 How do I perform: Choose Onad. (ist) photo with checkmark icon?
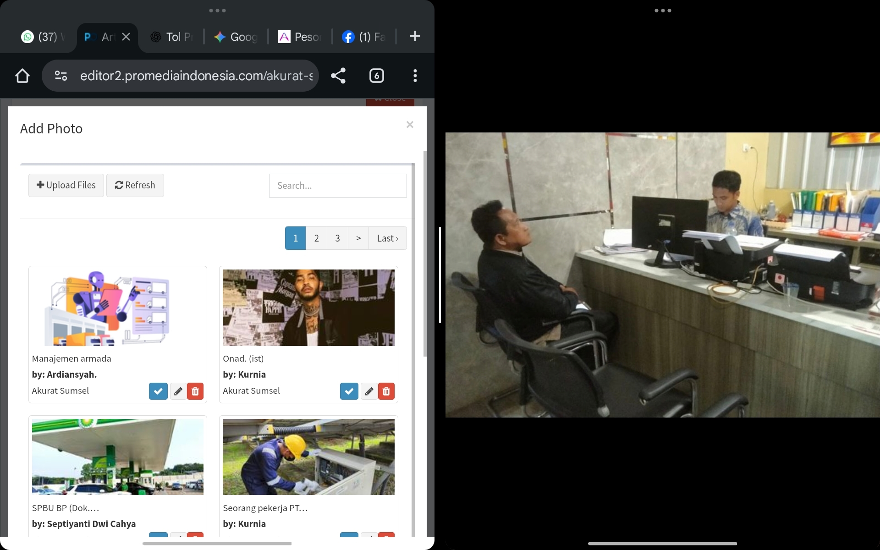tap(349, 391)
